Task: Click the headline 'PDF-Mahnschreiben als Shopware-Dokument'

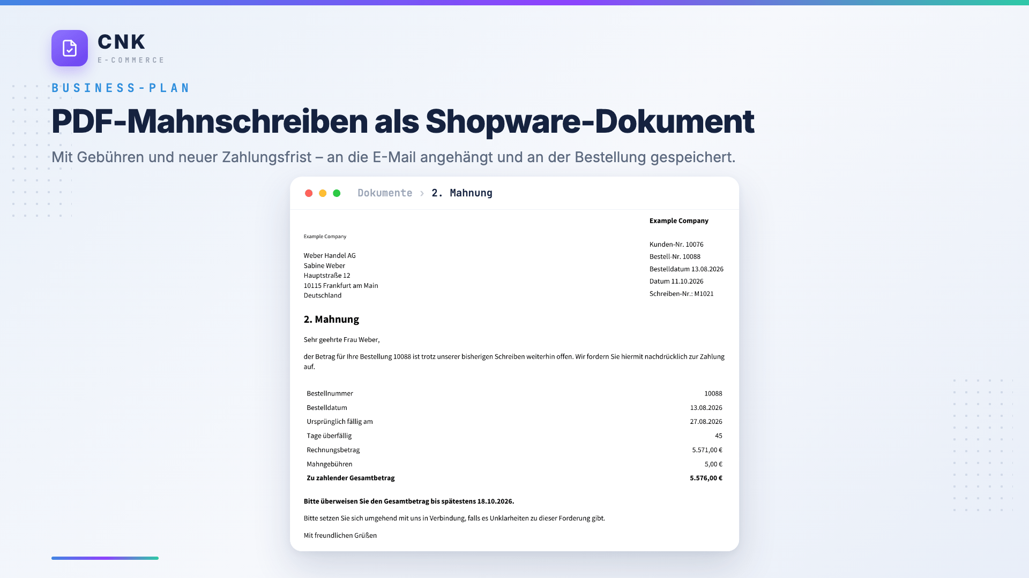Action: [403, 121]
